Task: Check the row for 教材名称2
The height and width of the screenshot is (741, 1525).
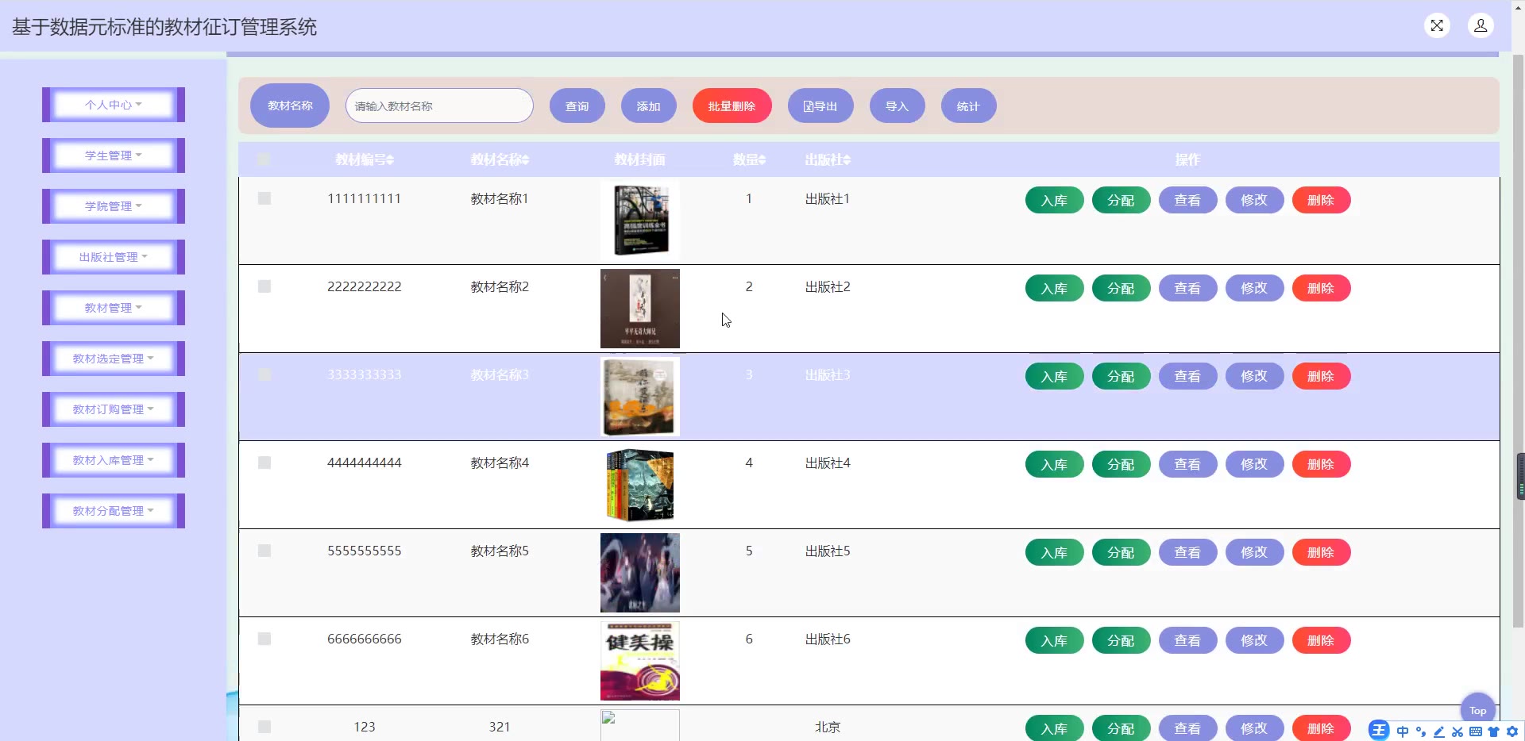Action: click(x=264, y=286)
